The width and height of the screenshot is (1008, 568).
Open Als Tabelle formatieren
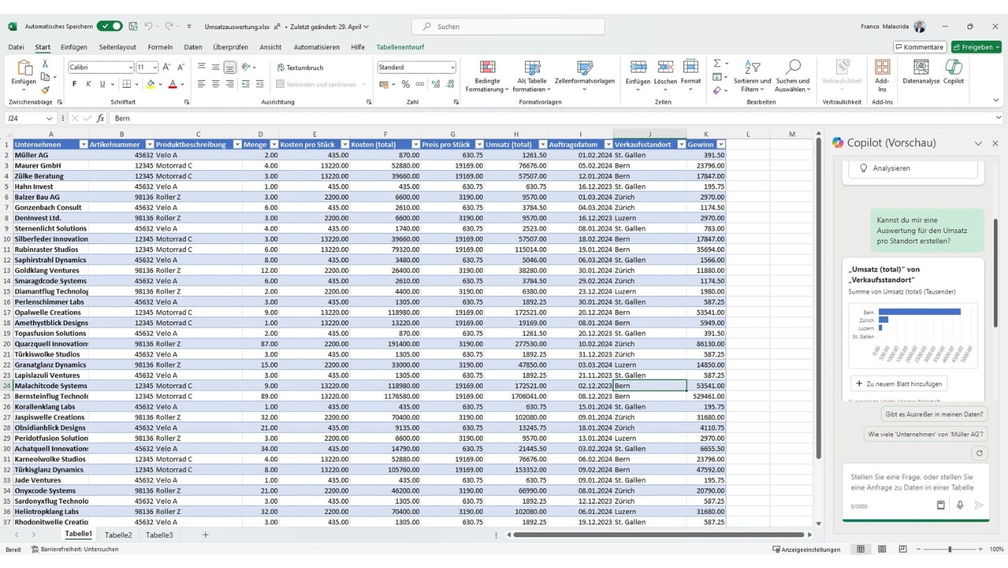[532, 76]
